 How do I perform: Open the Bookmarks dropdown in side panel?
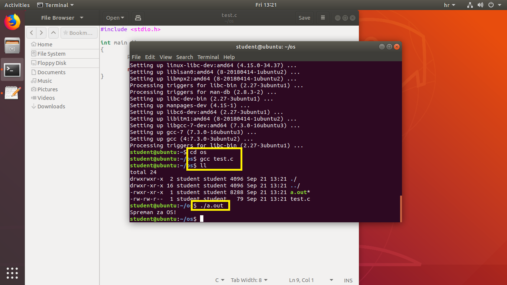coord(79,33)
